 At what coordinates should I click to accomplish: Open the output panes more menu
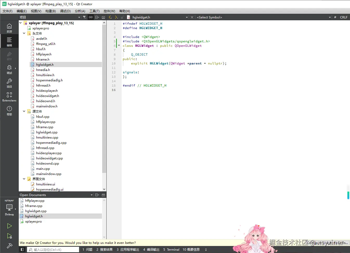206,249
